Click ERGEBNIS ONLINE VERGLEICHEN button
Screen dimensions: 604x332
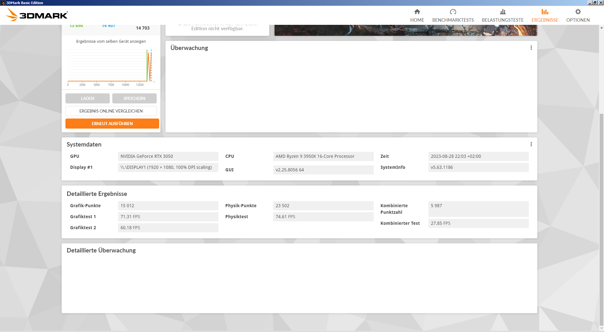click(x=111, y=111)
